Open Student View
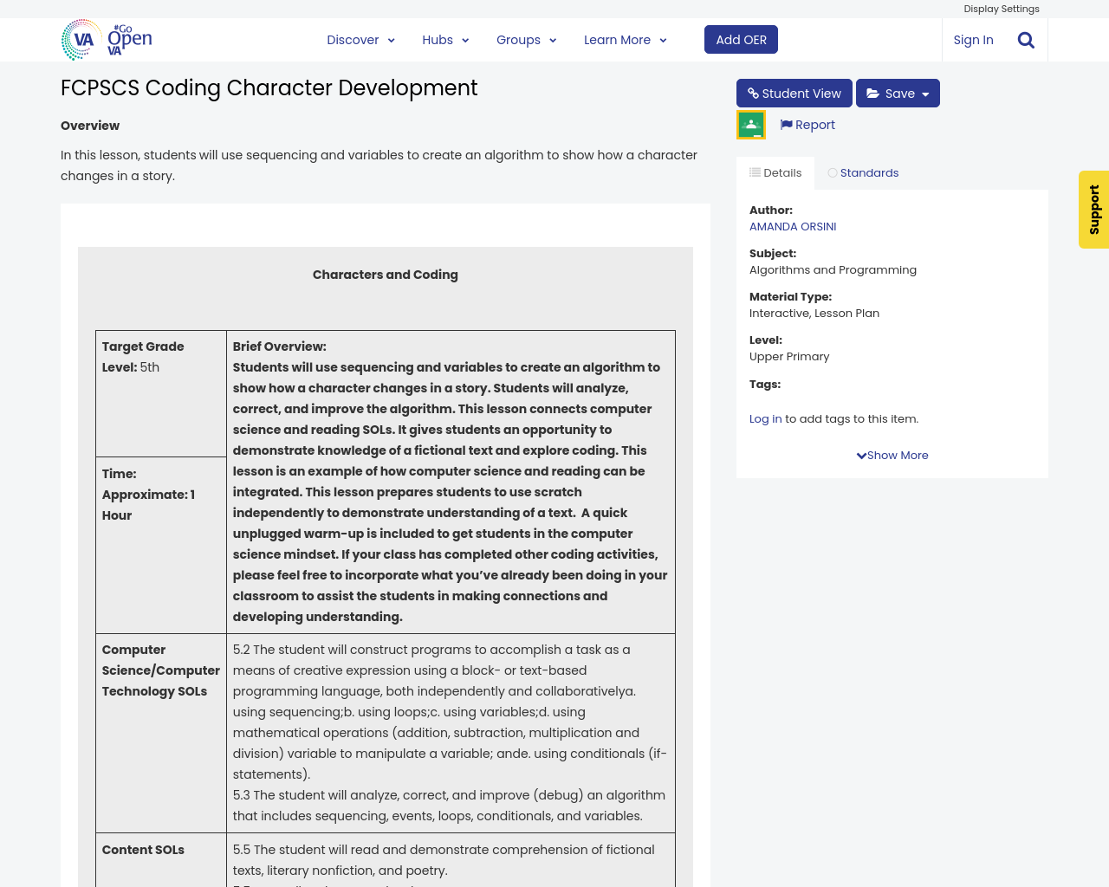The width and height of the screenshot is (1109, 887). coord(794,94)
